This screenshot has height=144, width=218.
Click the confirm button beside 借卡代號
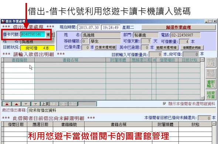tap(50, 35)
